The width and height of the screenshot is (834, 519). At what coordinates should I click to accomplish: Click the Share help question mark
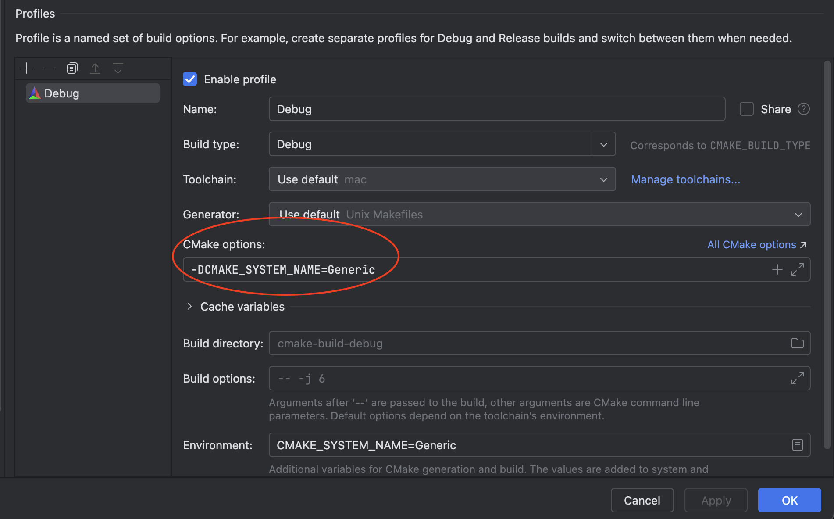(803, 109)
